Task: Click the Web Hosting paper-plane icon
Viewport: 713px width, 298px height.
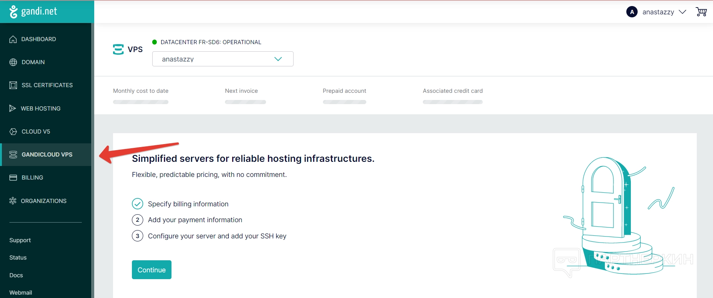Action: pos(13,108)
